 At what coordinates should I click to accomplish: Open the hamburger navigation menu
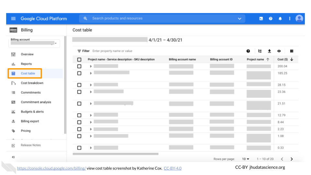click(13, 18)
